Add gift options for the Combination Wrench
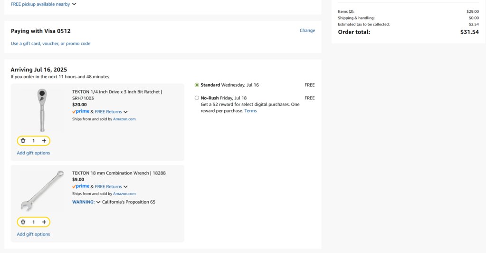The width and height of the screenshot is (486, 253). point(33,234)
